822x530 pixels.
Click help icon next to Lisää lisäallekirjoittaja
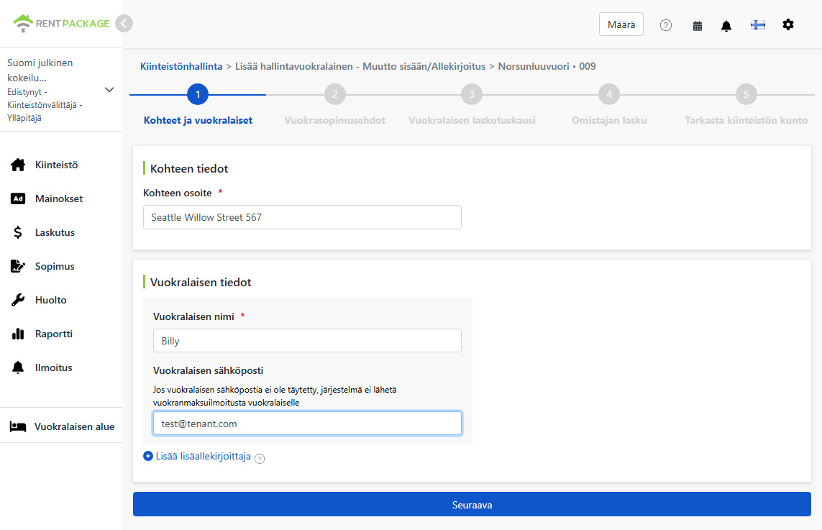(x=260, y=458)
